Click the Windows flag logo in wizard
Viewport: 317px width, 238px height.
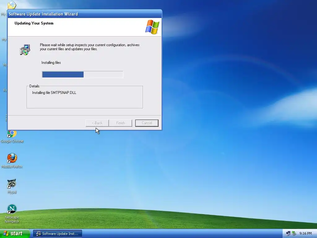152,27
